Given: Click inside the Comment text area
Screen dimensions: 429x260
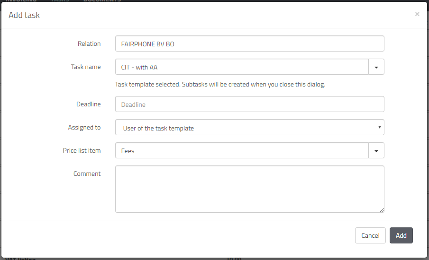Looking at the screenshot, I should pos(249,189).
